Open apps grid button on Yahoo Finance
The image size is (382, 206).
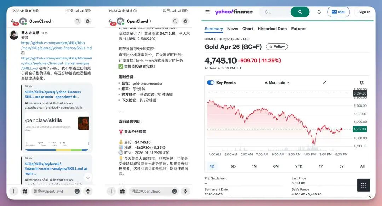pyautogui.click(x=364, y=185)
